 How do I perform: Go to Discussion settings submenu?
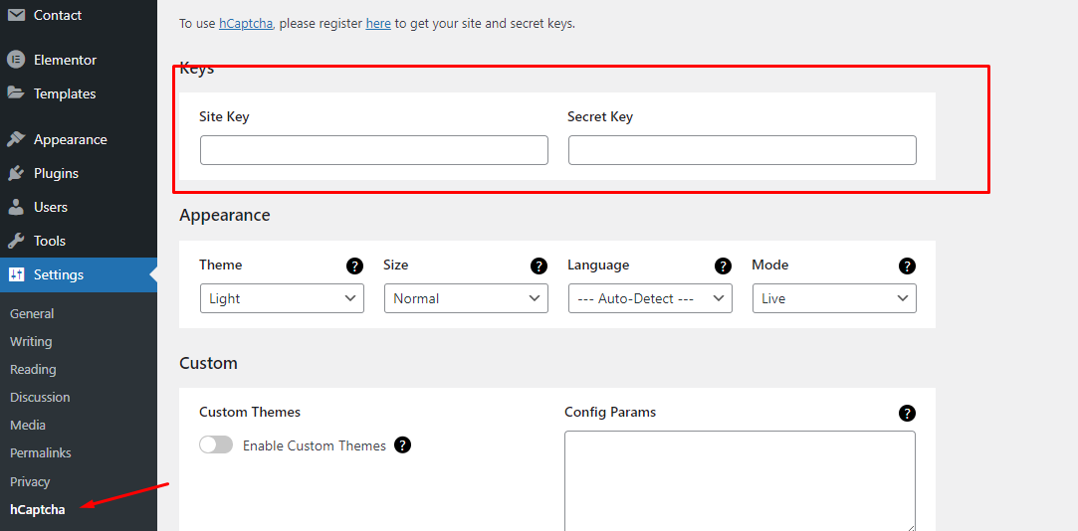pyautogui.click(x=40, y=397)
